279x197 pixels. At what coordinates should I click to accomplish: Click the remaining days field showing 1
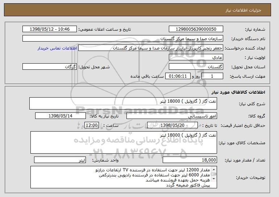212,76
